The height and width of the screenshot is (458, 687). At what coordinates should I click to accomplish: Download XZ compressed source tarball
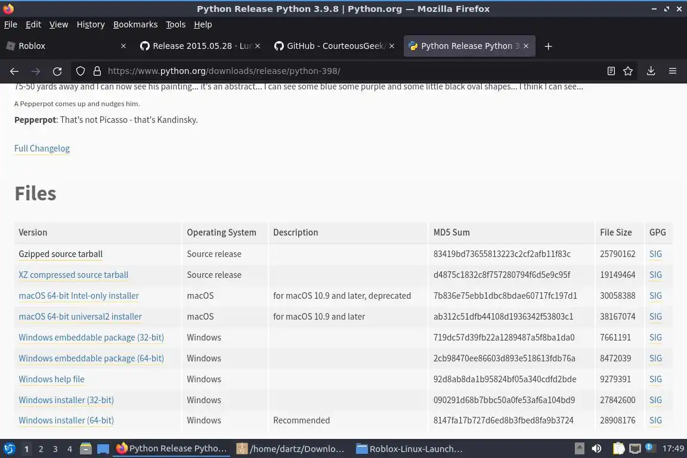73,275
